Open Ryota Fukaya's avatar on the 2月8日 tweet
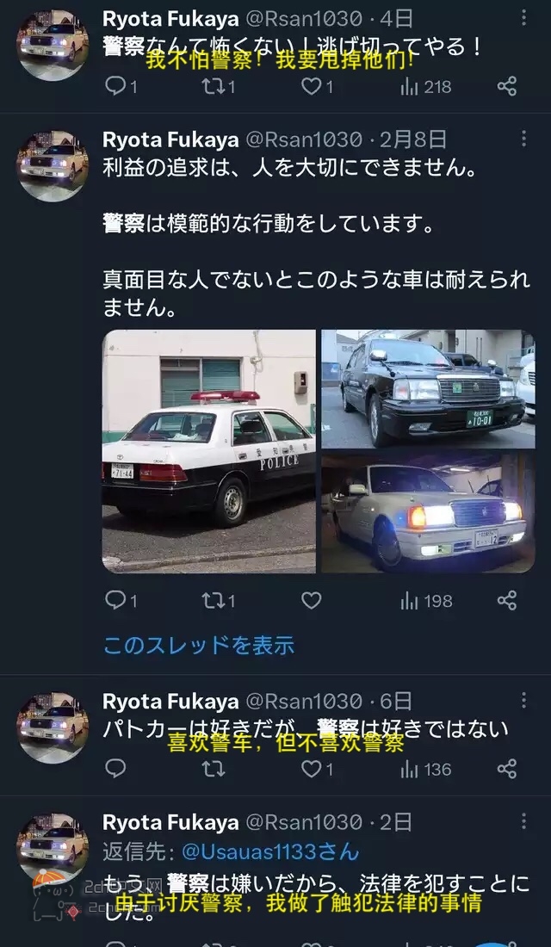 (x=53, y=166)
